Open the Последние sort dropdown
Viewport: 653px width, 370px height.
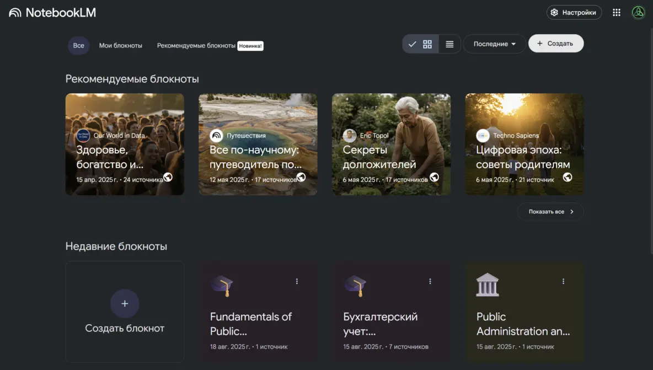494,44
